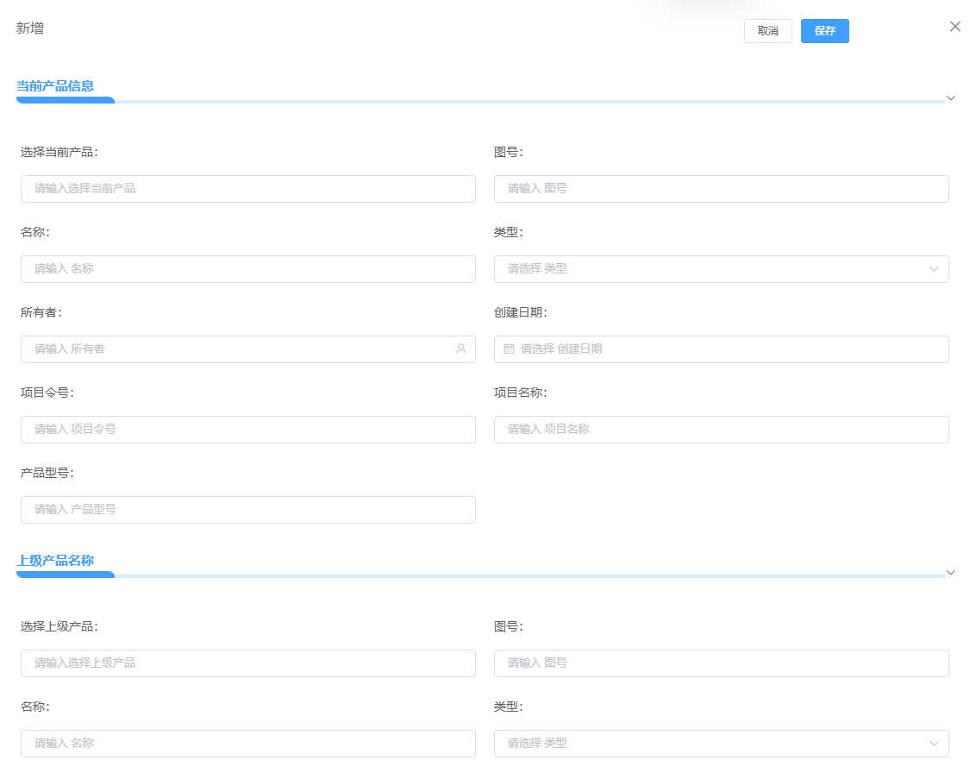
Task: Focus the 图号 input under 当前产品信息
Action: [721, 189]
